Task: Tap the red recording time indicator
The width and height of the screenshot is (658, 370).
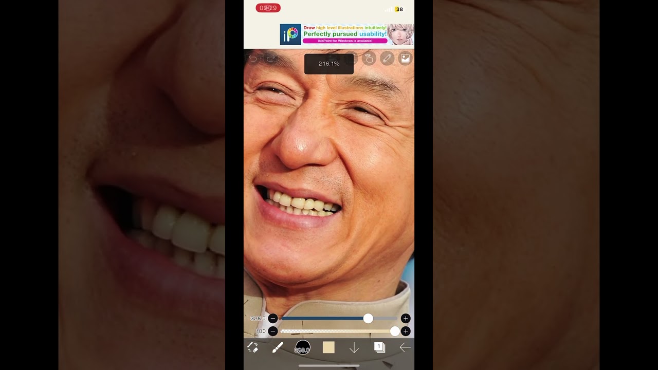Action: tap(268, 8)
